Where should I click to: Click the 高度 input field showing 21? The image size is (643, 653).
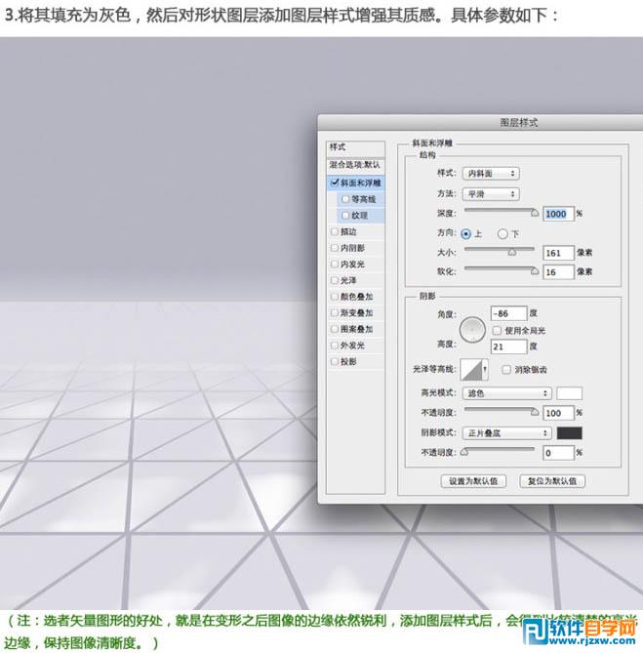point(508,347)
